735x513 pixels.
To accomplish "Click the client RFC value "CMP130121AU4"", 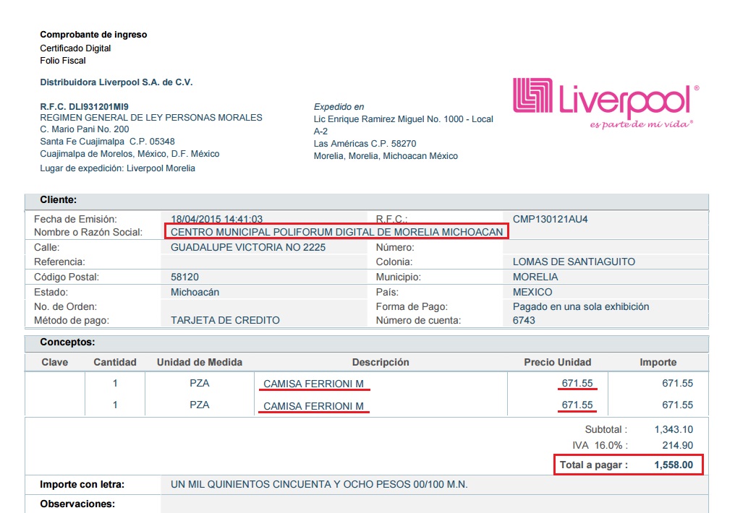I will [551, 219].
